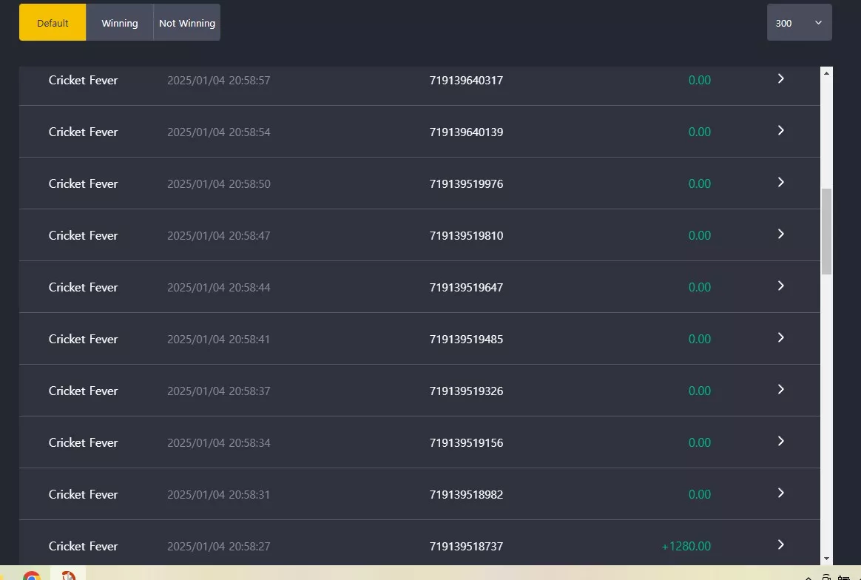Viewport: 861px width, 580px height.
Task: Click bet number 719139518982
Action: 466,494
